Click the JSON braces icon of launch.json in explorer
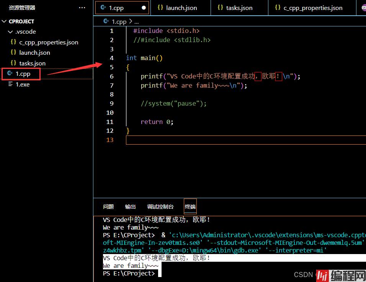Viewport: 366px width, 282px height. coord(13,52)
